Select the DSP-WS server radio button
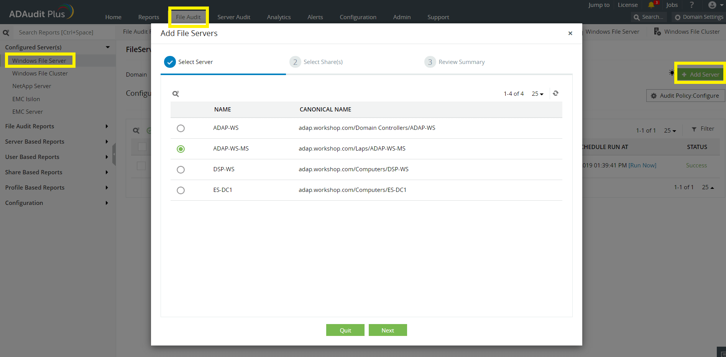 coord(181,169)
